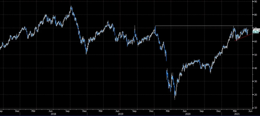The image size is (260, 116).
Task: Click the left starting point of resistance line
Action: (155, 26)
